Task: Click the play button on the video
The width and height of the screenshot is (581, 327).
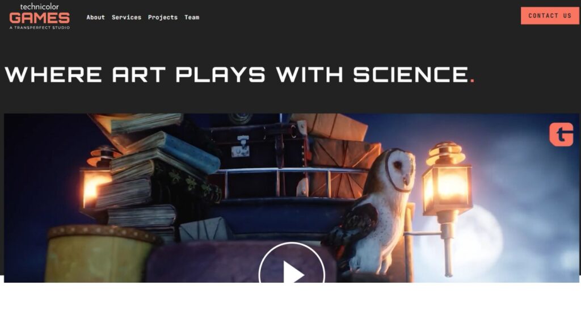Action: click(292, 263)
